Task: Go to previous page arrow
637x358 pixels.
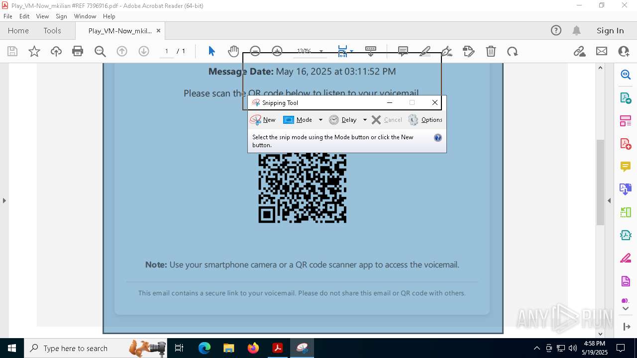Action: (122, 51)
